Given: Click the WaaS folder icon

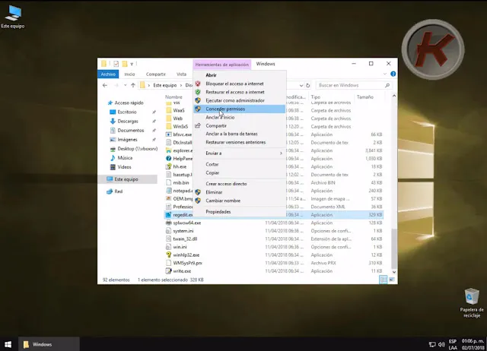Looking at the screenshot, I should [168, 110].
